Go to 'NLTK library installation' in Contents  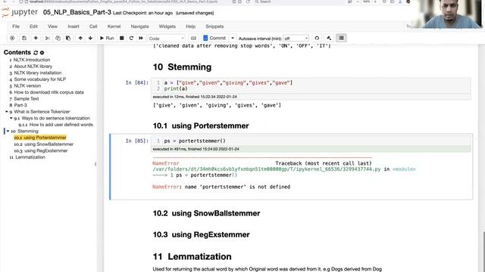tap(38, 73)
